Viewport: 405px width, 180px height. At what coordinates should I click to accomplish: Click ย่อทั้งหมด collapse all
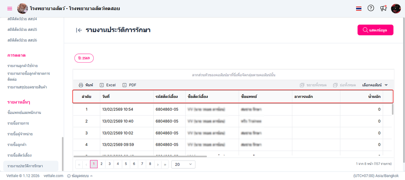345,85
